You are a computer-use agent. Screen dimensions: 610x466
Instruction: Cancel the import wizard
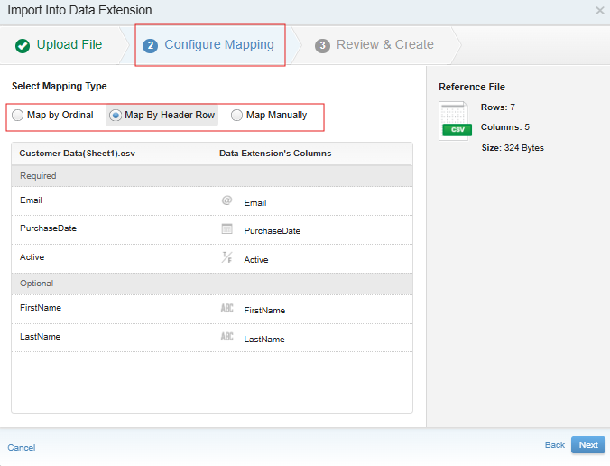pyautogui.click(x=22, y=448)
